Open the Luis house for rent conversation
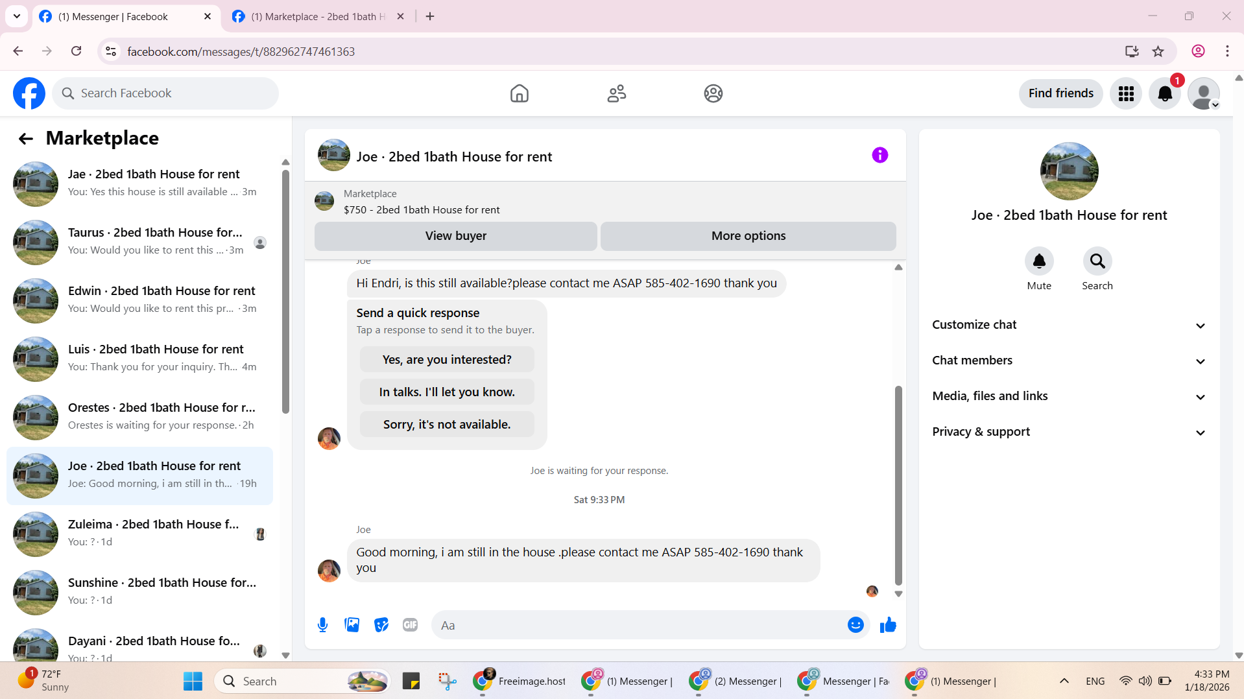This screenshot has height=699, width=1244. pos(139,359)
